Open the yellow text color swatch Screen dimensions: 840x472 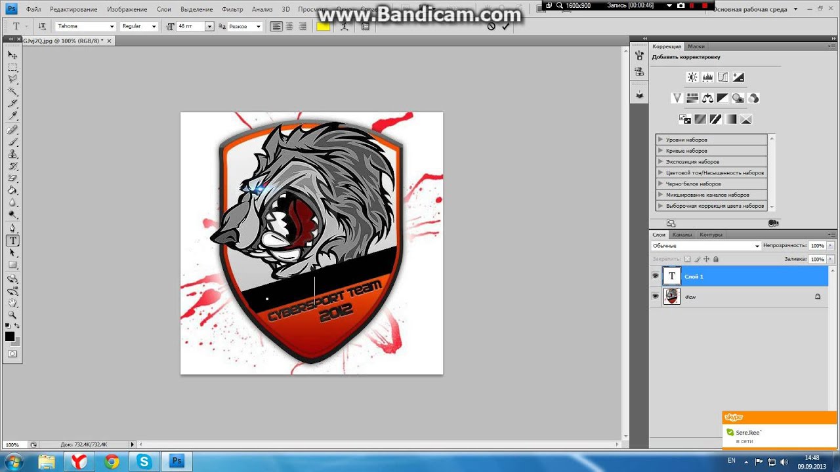coord(323,26)
